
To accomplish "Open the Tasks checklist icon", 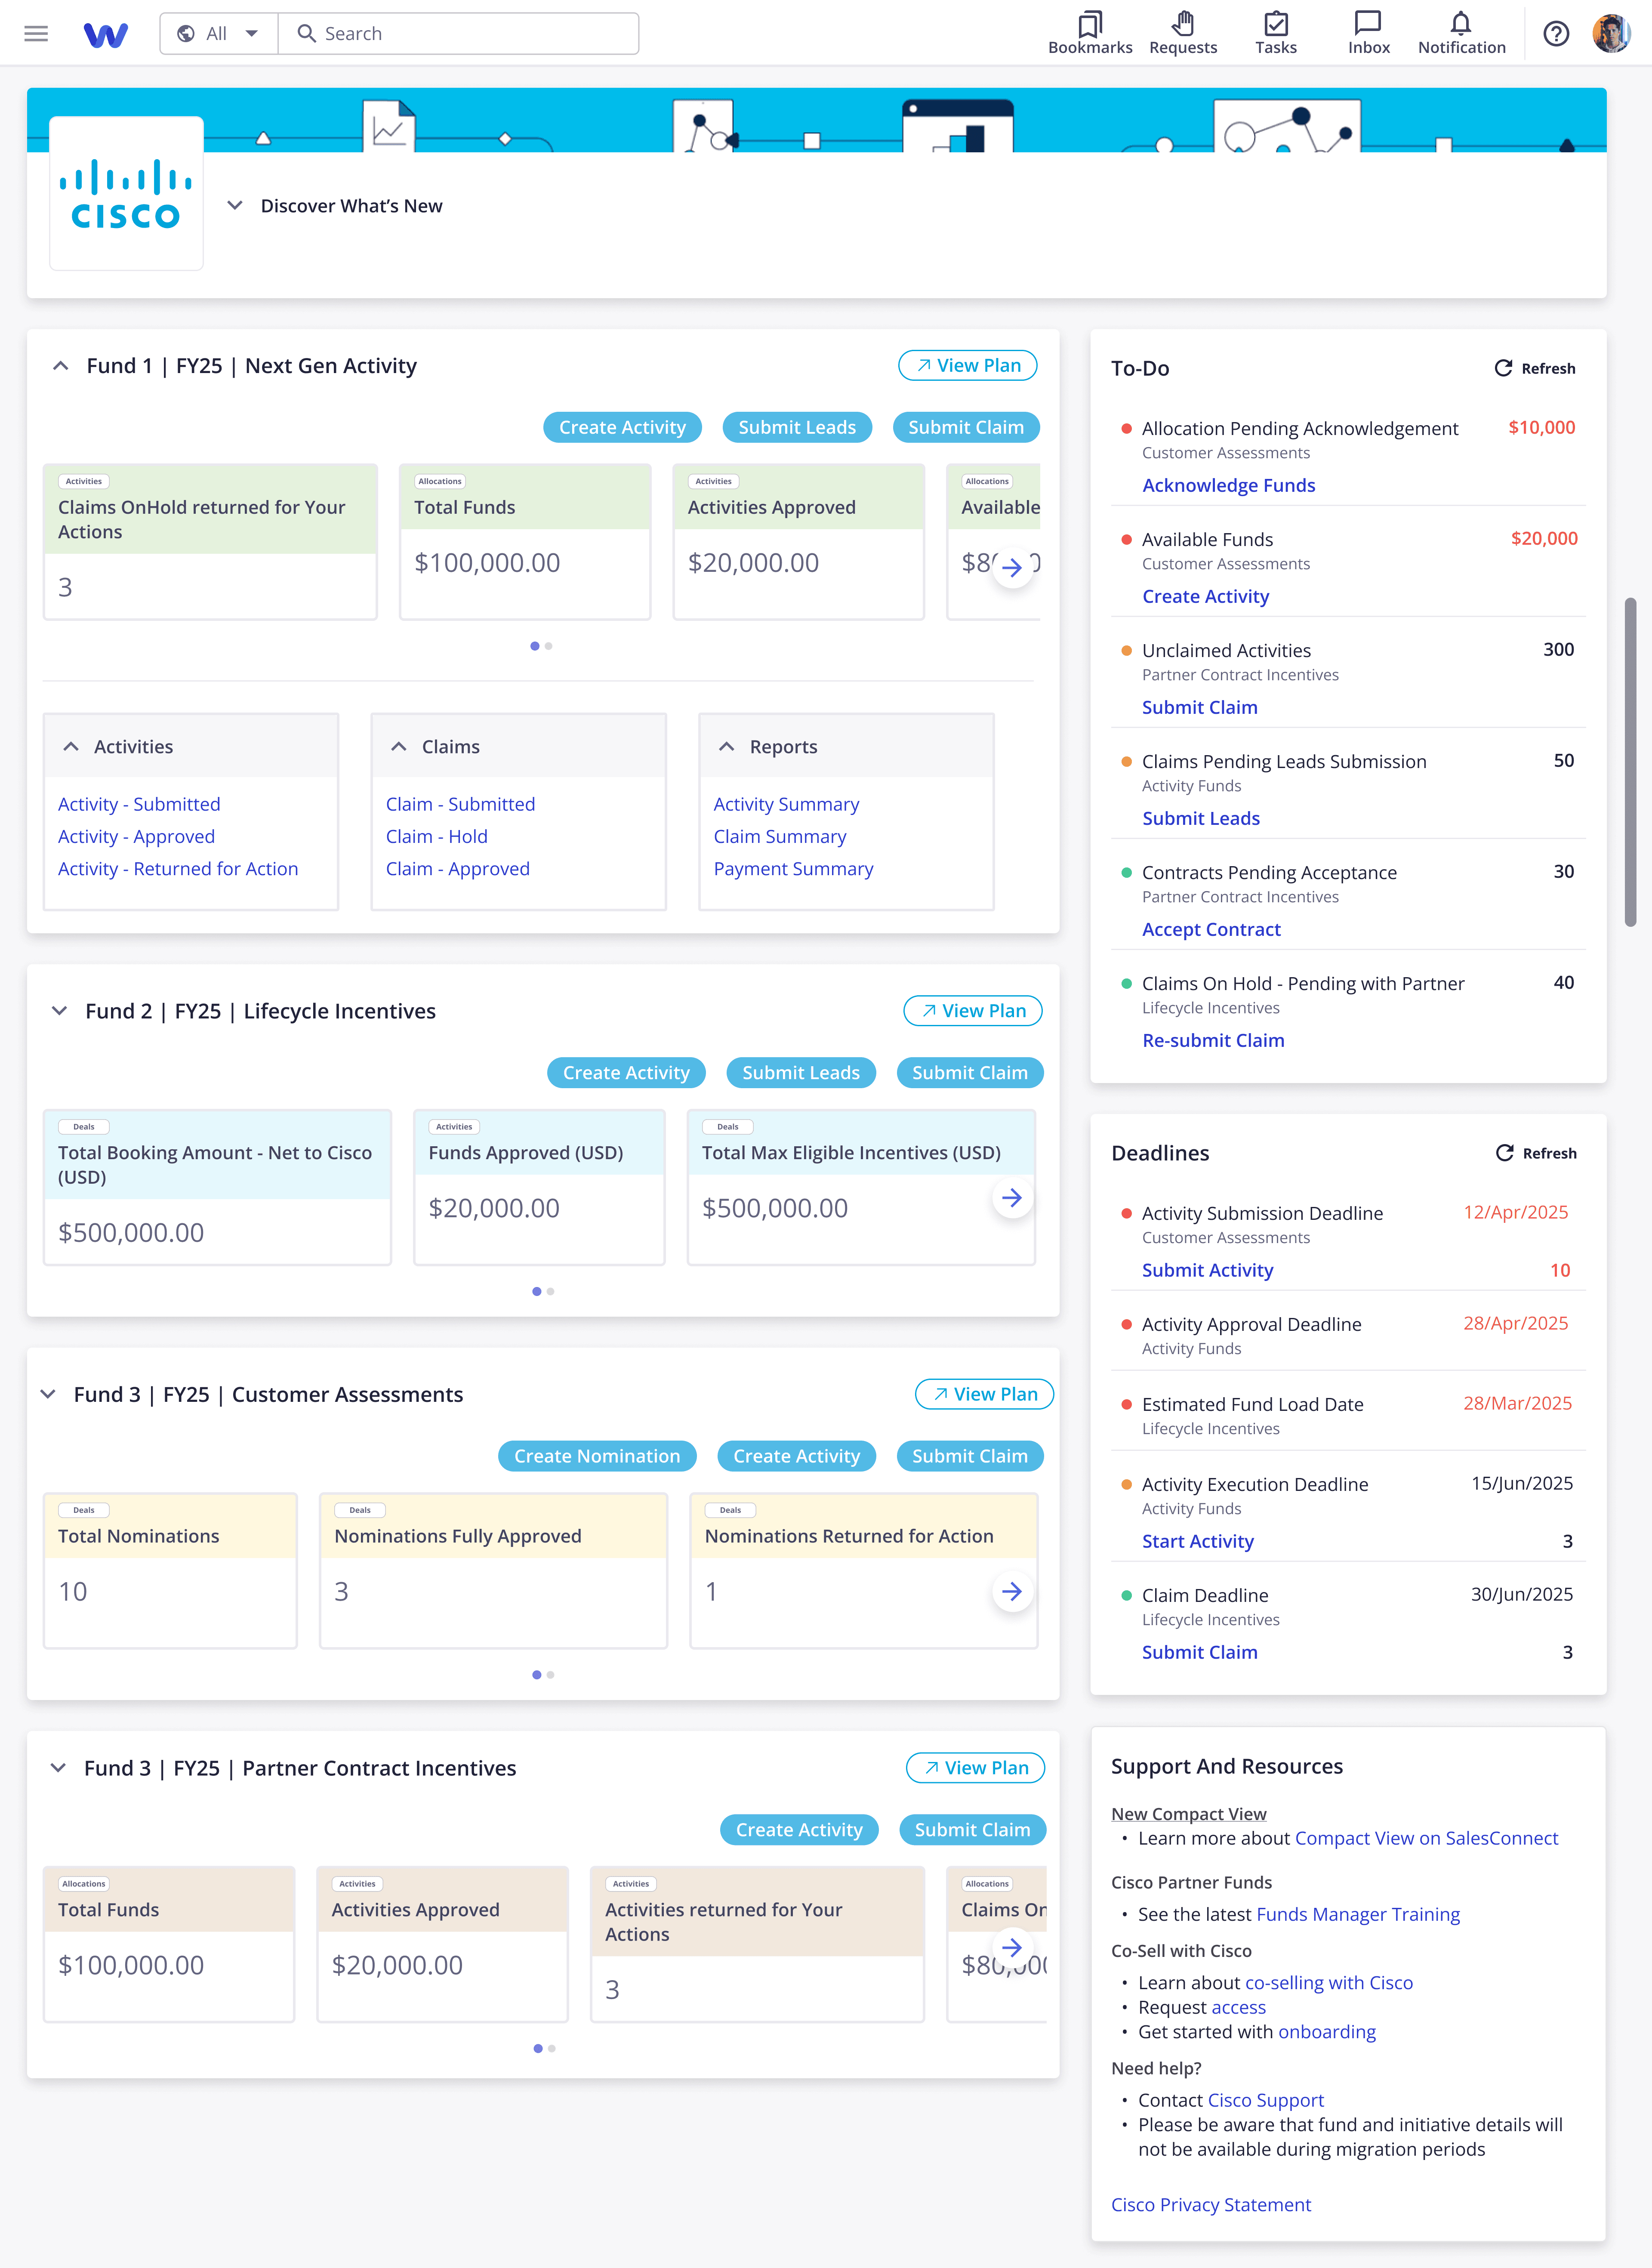I will pos(1275,24).
